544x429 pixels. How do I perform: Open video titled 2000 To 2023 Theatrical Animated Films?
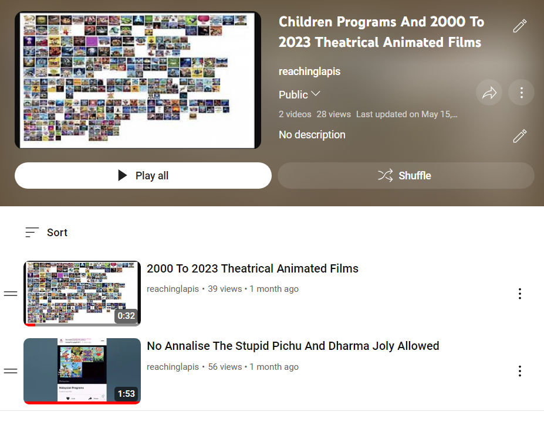click(x=252, y=268)
